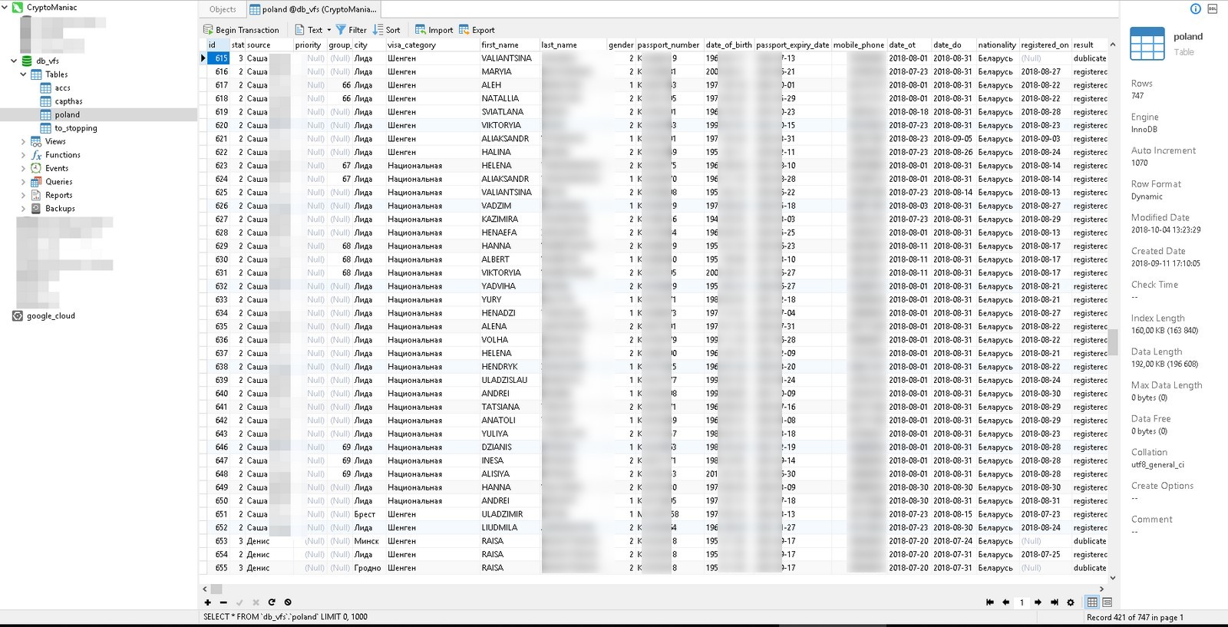Open the Filter funnel tool
The width and height of the screenshot is (1228, 627).
[x=352, y=30]
